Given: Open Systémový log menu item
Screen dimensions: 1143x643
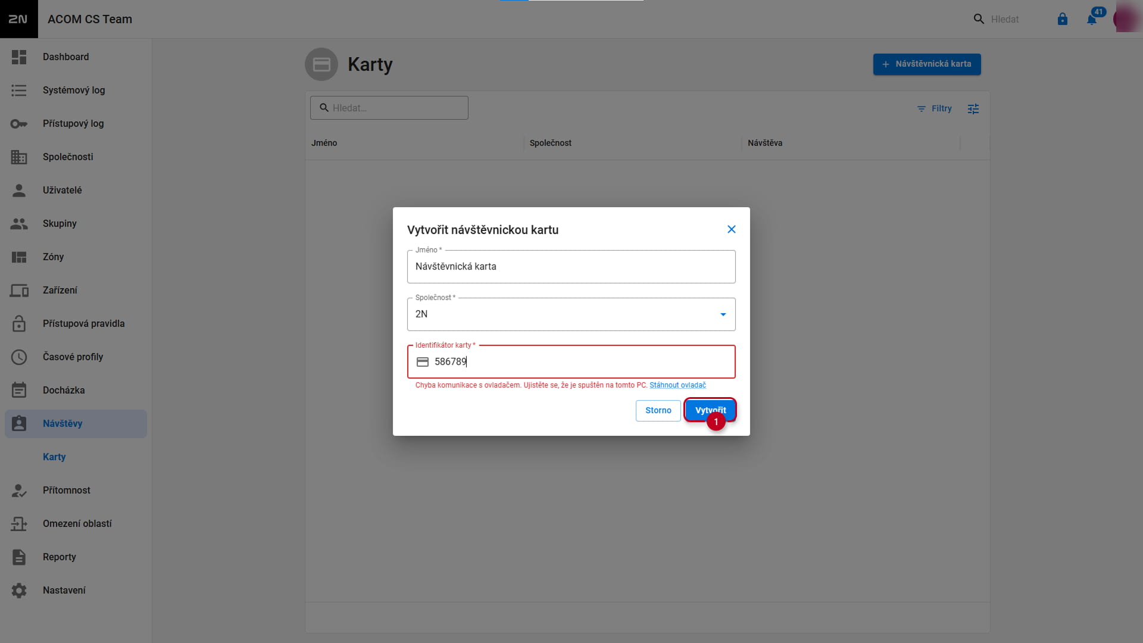Looking at the screenshot, I should [x=76, y=90].
